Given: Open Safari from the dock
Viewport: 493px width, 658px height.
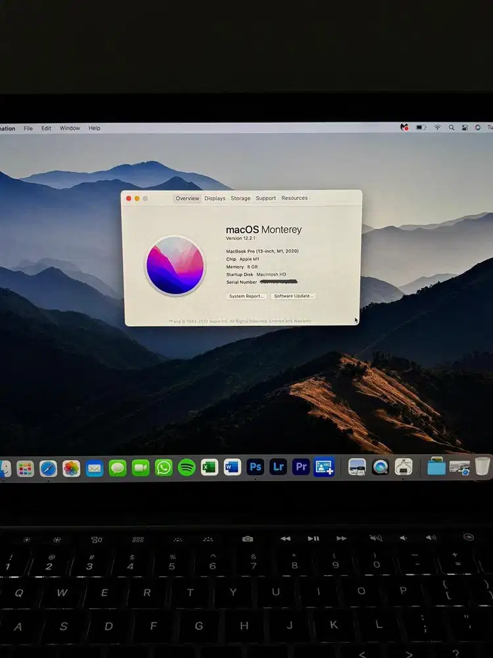Looking at the screenshot, I should tap(48, 468).
